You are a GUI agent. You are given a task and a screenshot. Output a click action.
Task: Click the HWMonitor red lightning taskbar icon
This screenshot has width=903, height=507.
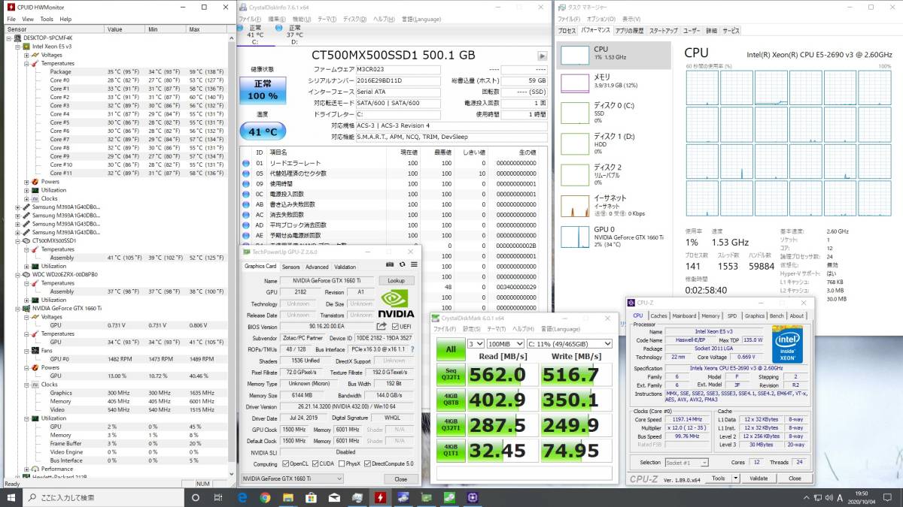click(x=381, y=497)
